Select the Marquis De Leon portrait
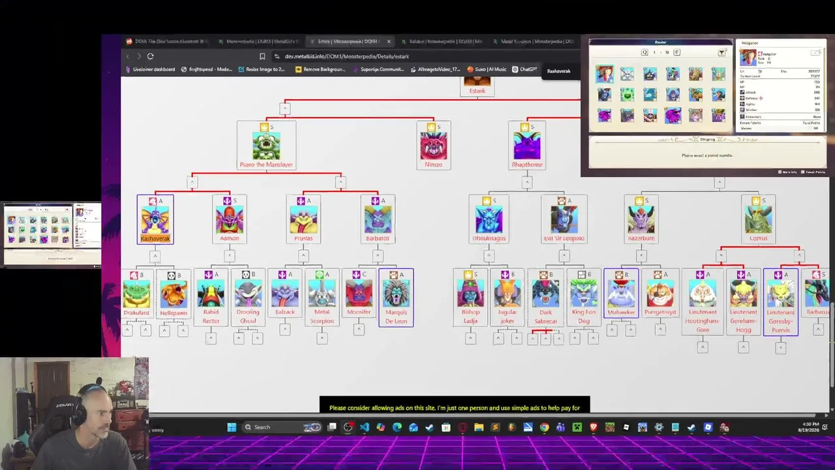Viewport: 835px width, 470px height. coord(396,294)
